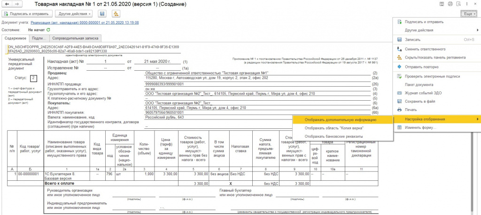Screen dimensions: 481x215
Task: Open the "Другие действия" toolbar dropdown
Action: point(73,14)
